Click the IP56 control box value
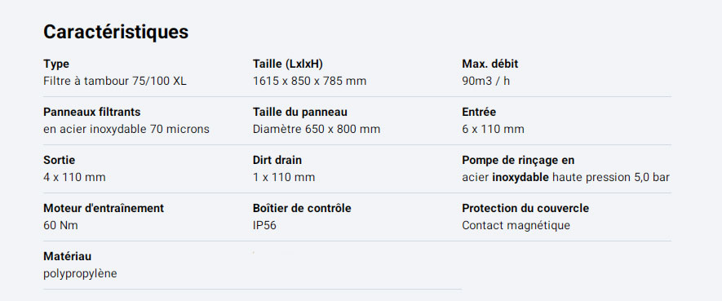The height and width of the screenshot is (301, 722). tap(264, 225)
